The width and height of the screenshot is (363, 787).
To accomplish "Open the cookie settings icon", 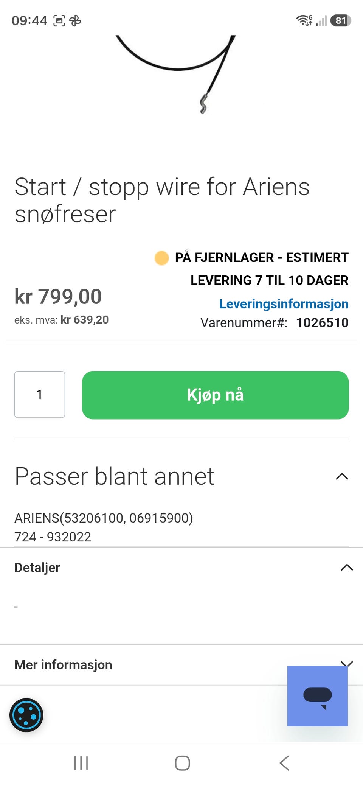I will click(x=26, y=715).
